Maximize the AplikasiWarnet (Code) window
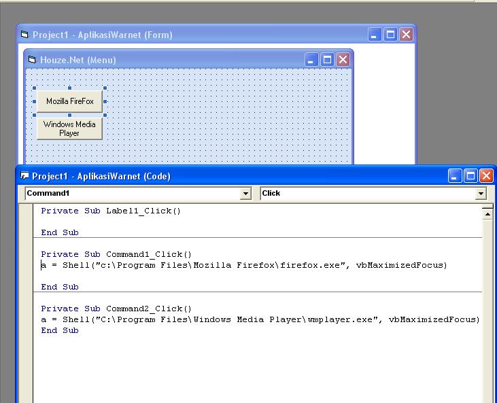Viewport: 497px width, 403px height. (x=470, y=176)
